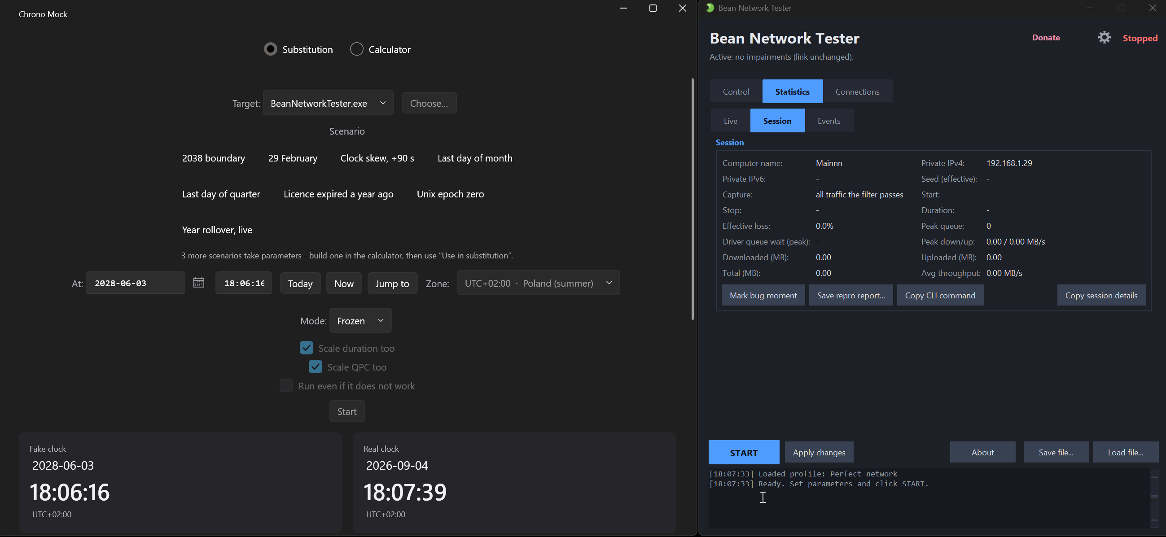Screen dimensions: 1166x537
Task: Click the Effective loss value 0.0%
Action: click(x=824, y=226)
